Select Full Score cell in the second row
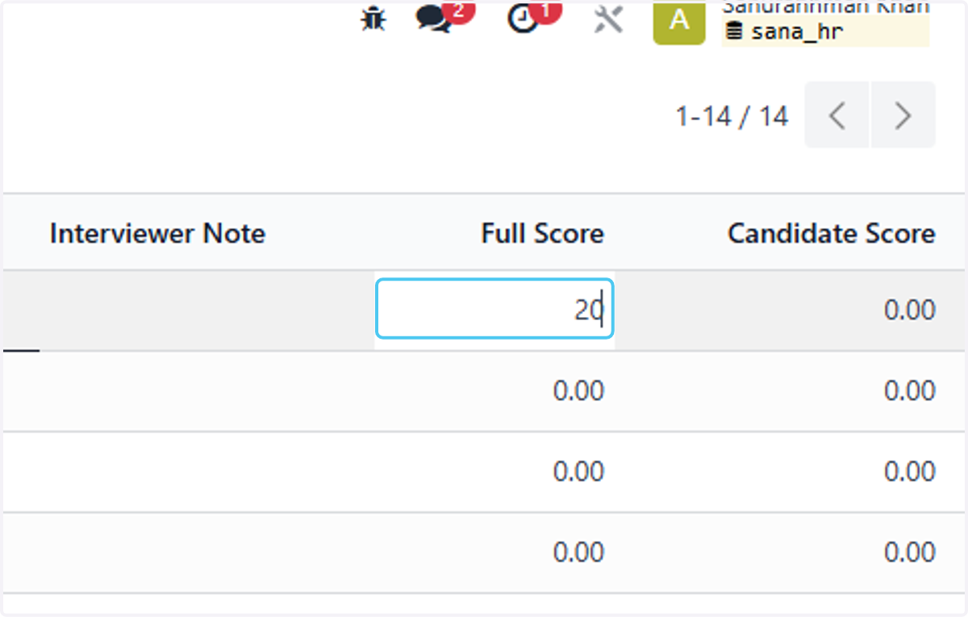 (494, 391)
